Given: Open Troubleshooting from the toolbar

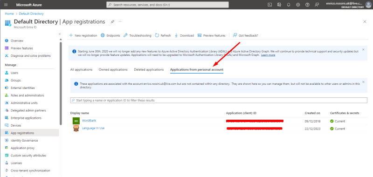Looking at the screenshot, I should coord(138,35).
